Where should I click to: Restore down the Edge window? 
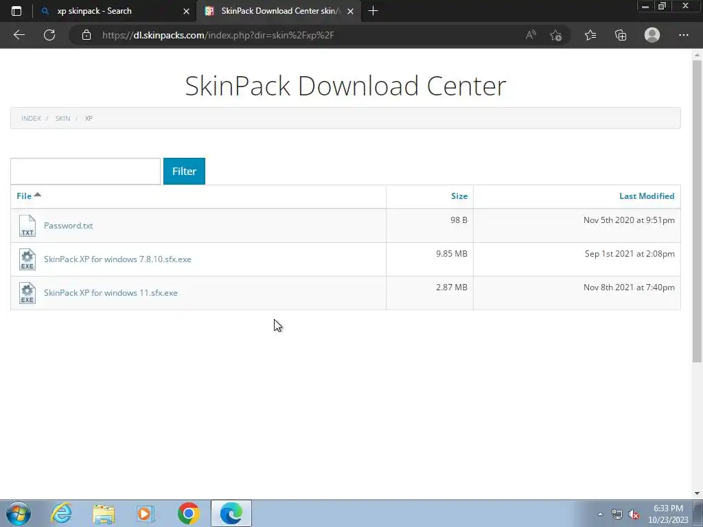coord(662,5)
